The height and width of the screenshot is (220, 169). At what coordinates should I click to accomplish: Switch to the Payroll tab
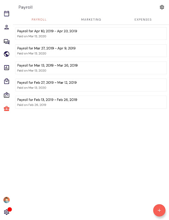click(39, 19)
